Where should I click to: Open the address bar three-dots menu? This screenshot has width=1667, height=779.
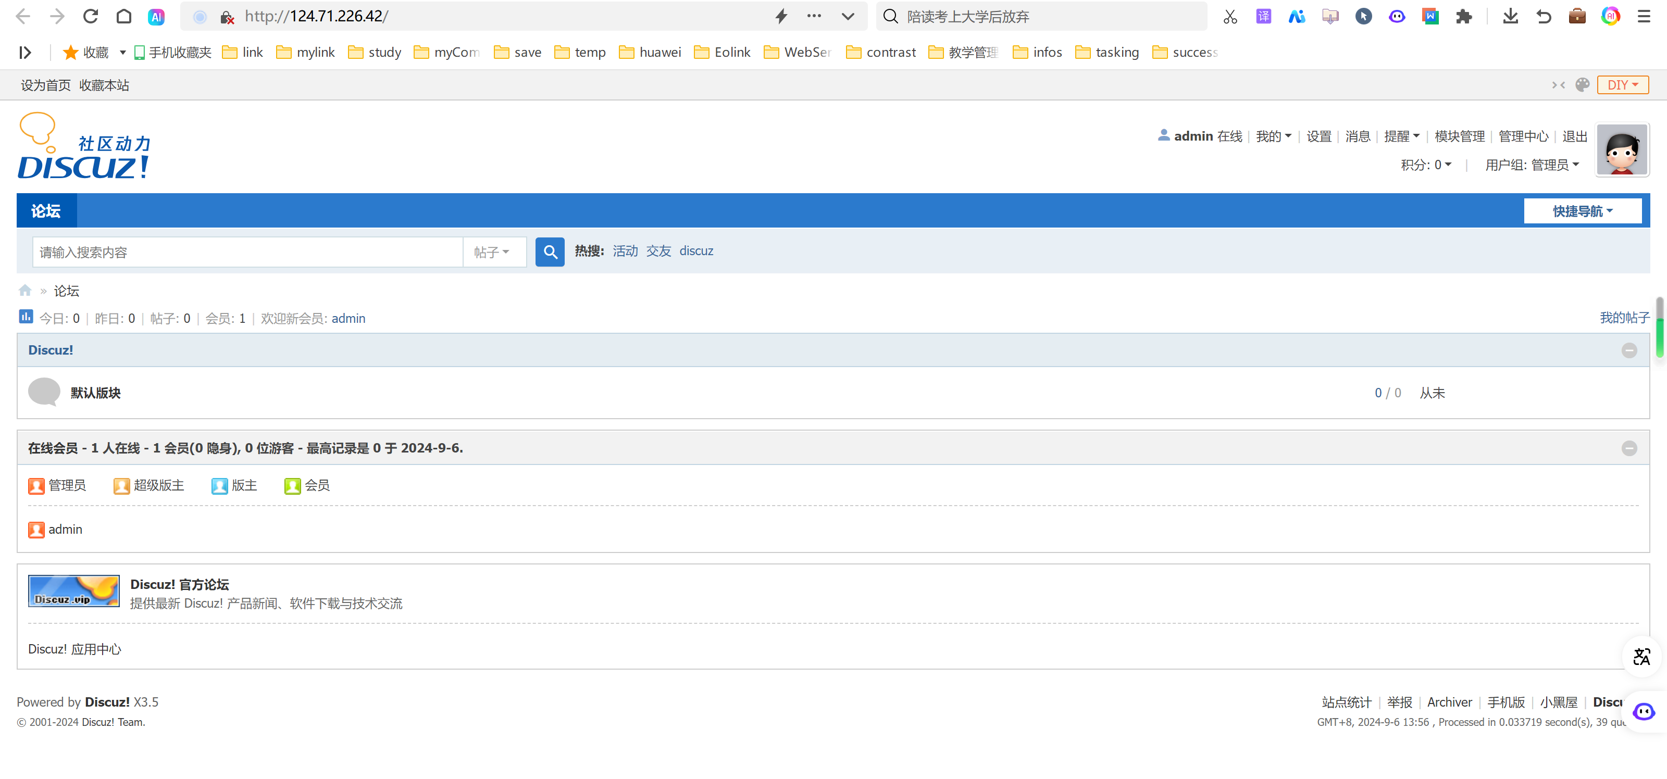[814, 16]
